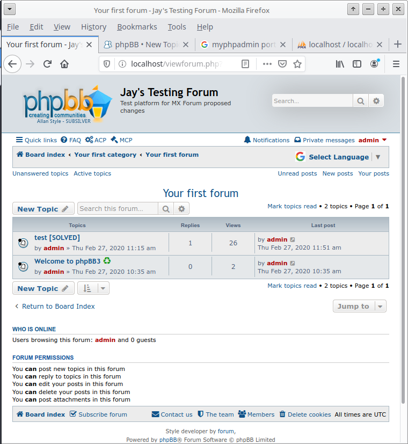Save page to Pocket icon
The image size is (408, 444).
(282, 64)
